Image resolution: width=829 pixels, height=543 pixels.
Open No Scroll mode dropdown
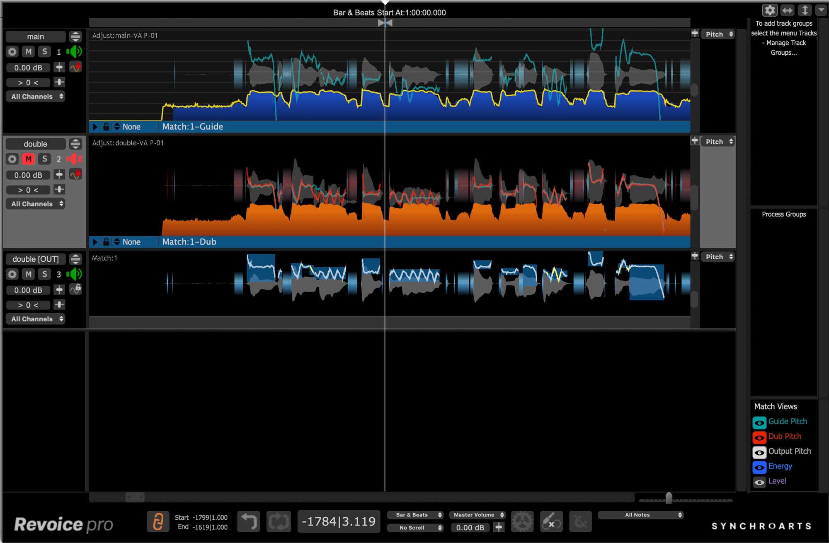(x=415, y=528)
